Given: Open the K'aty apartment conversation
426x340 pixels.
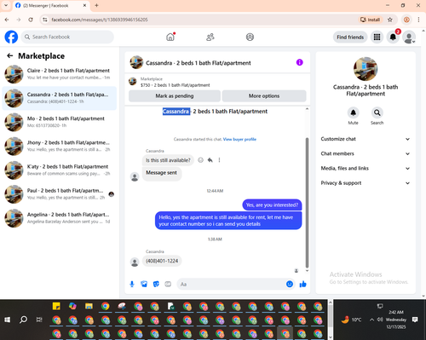Looking at the screenshot, I should click(x=60, y=170).
